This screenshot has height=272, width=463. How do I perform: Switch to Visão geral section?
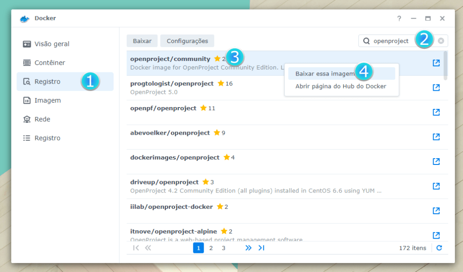pos(52,44)
